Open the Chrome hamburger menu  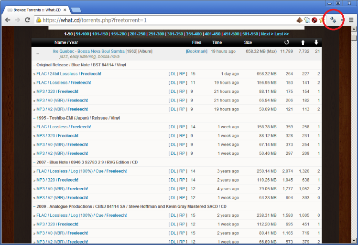click(351, 20)
